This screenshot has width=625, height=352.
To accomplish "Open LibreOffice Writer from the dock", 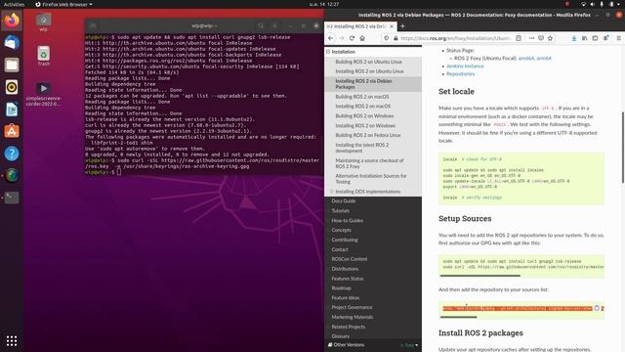I will tap(12, 110).
